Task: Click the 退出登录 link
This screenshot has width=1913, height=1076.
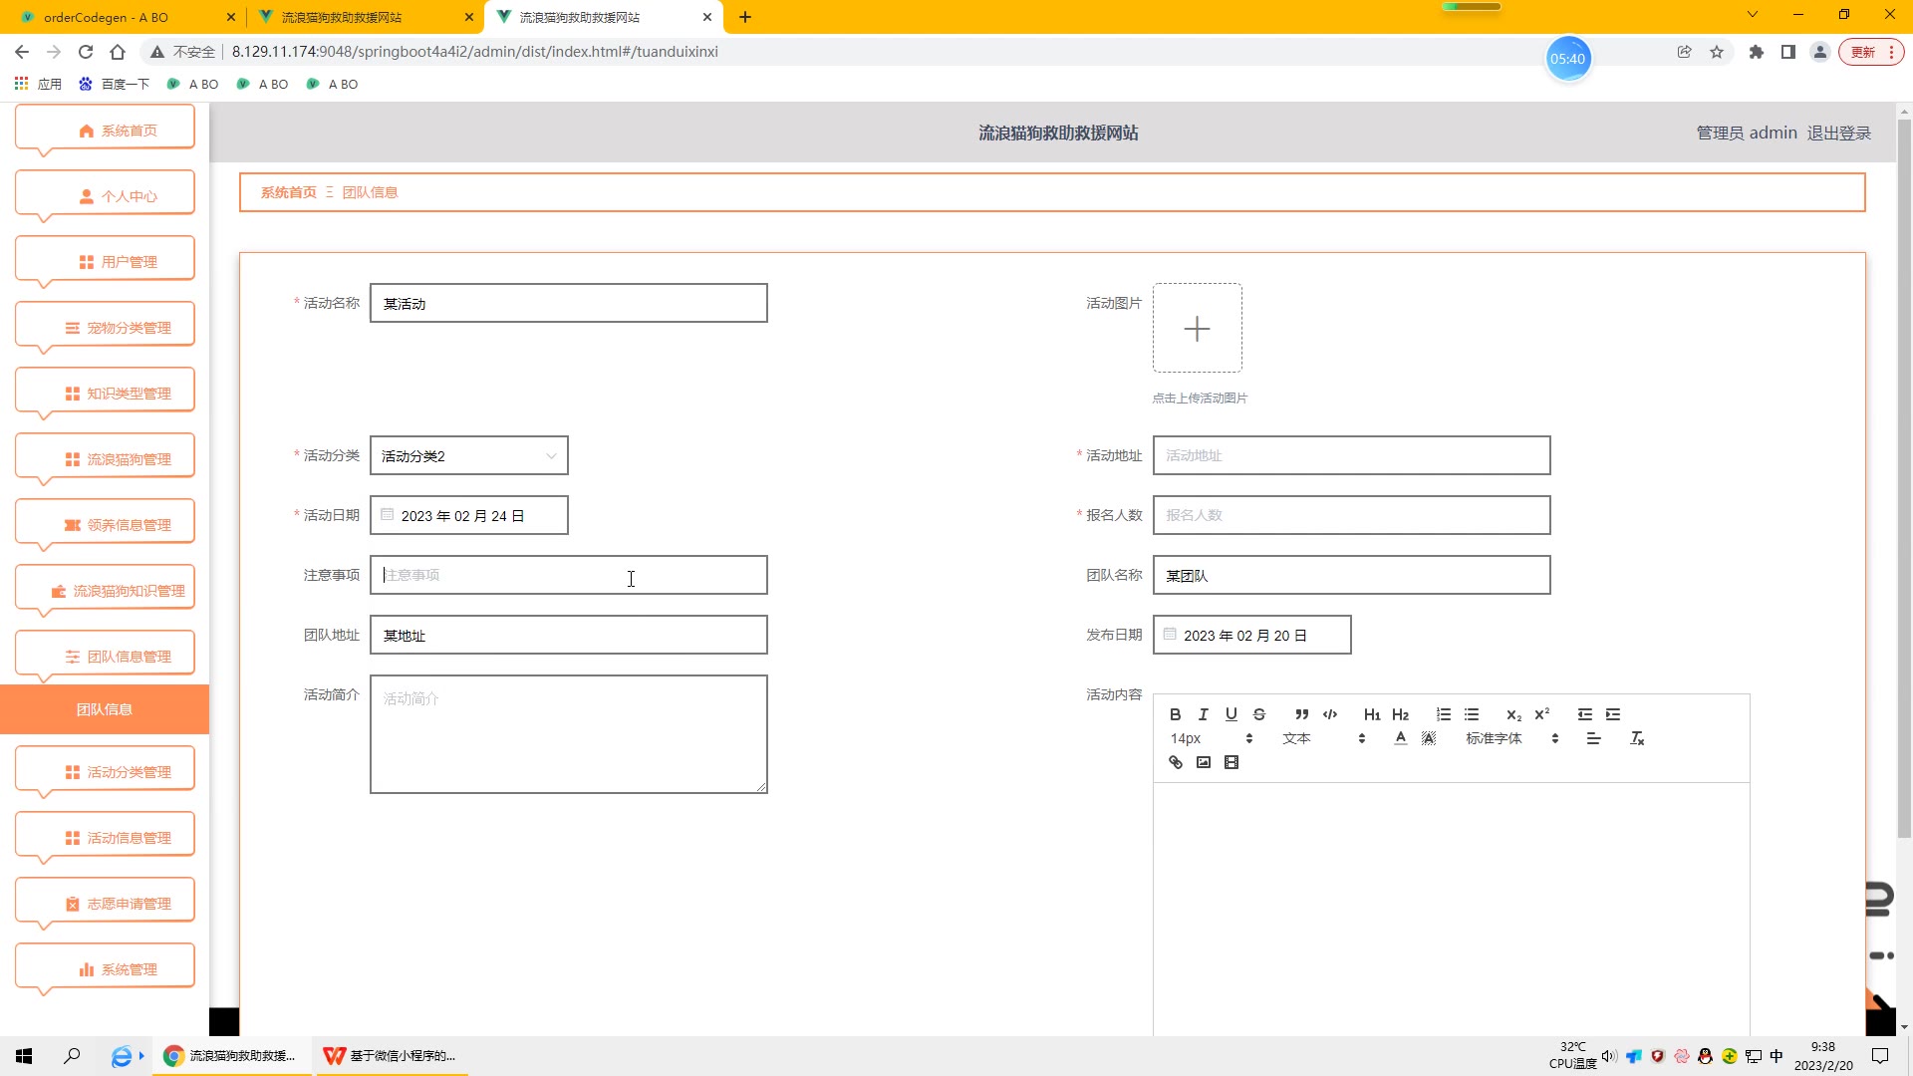Action: tap(1839, 133)
